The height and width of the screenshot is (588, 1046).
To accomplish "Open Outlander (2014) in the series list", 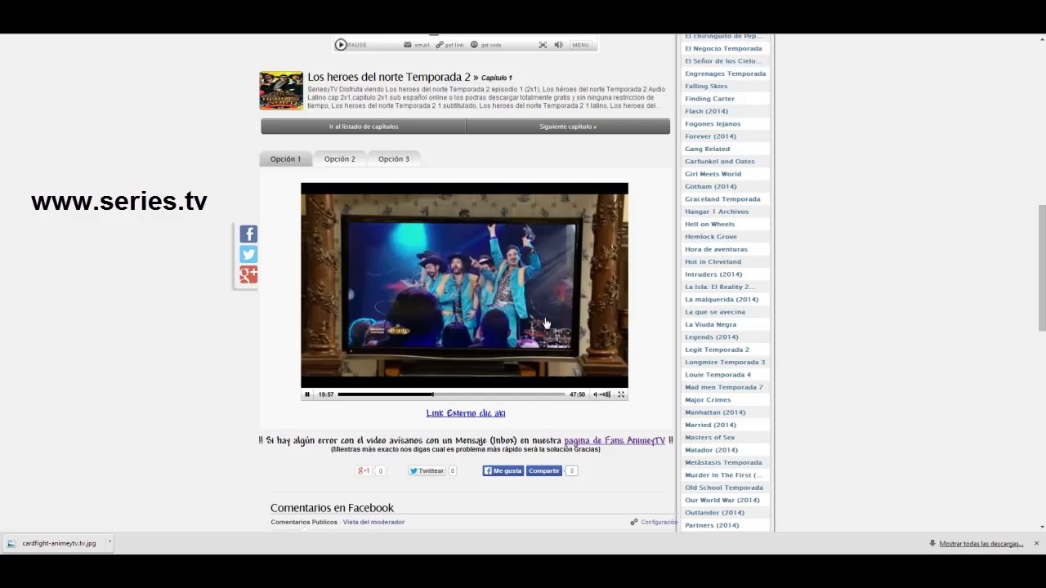I will tap(713, 513).
